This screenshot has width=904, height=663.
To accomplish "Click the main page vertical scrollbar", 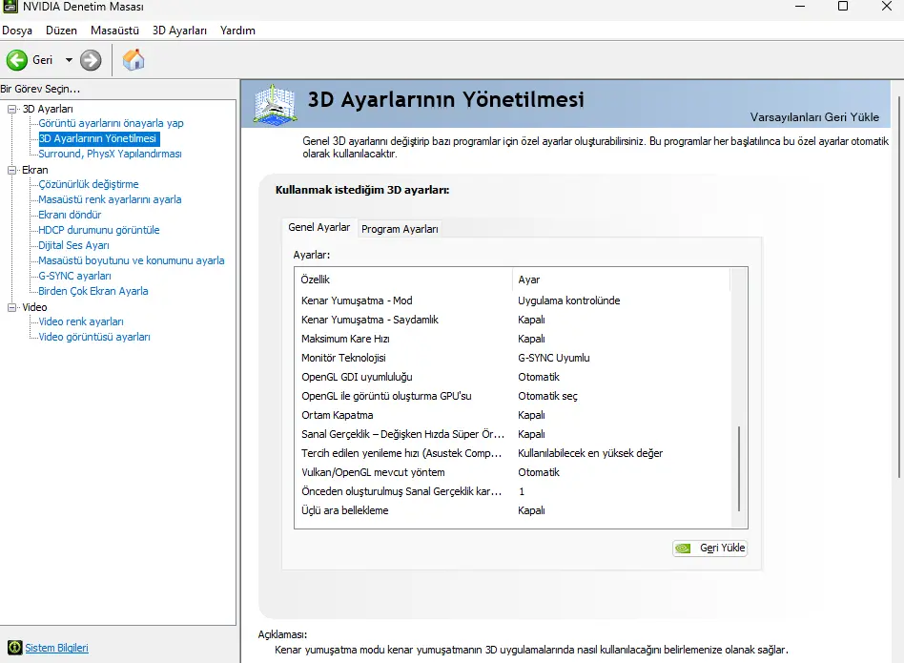I will click(x=899, y=288).
